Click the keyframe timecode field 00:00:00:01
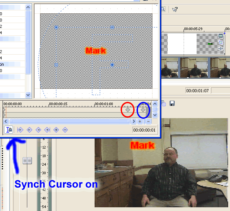The height and width of the screenshot is (211, 230). tap(144, 130)
